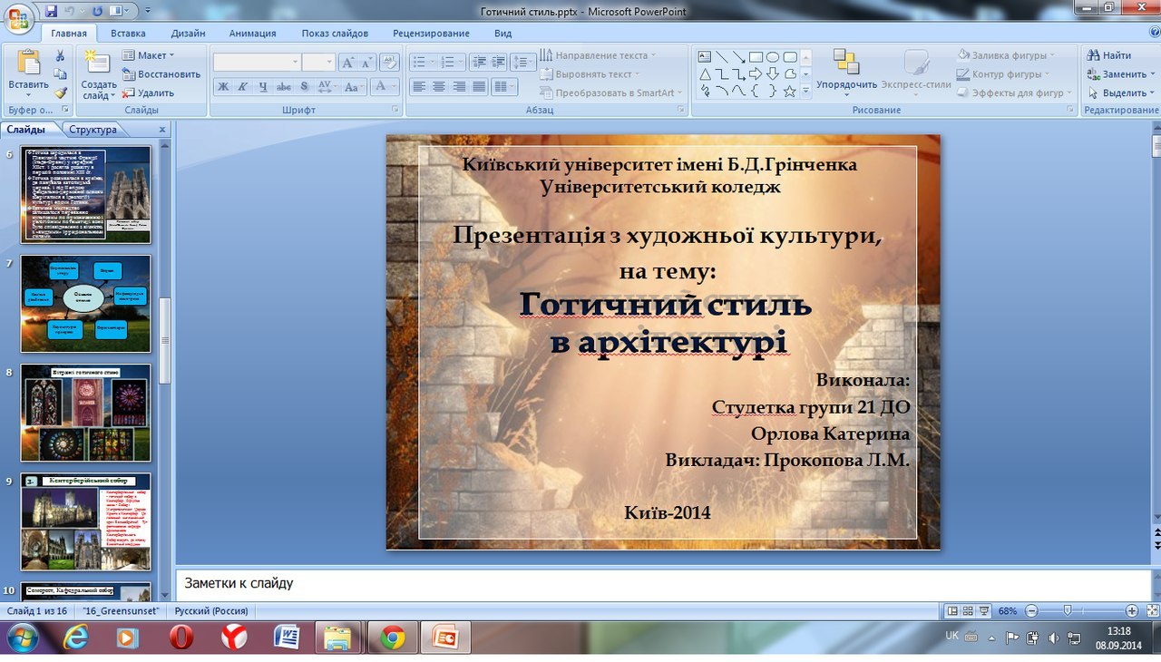Open the Вставка ribbon tab

click(x=128, y=34)
